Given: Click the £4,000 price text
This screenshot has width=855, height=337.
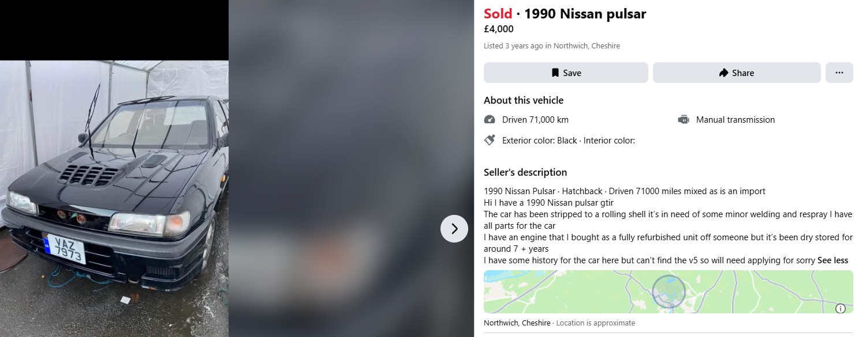Looking at the screenshot, I should (499, 29).
